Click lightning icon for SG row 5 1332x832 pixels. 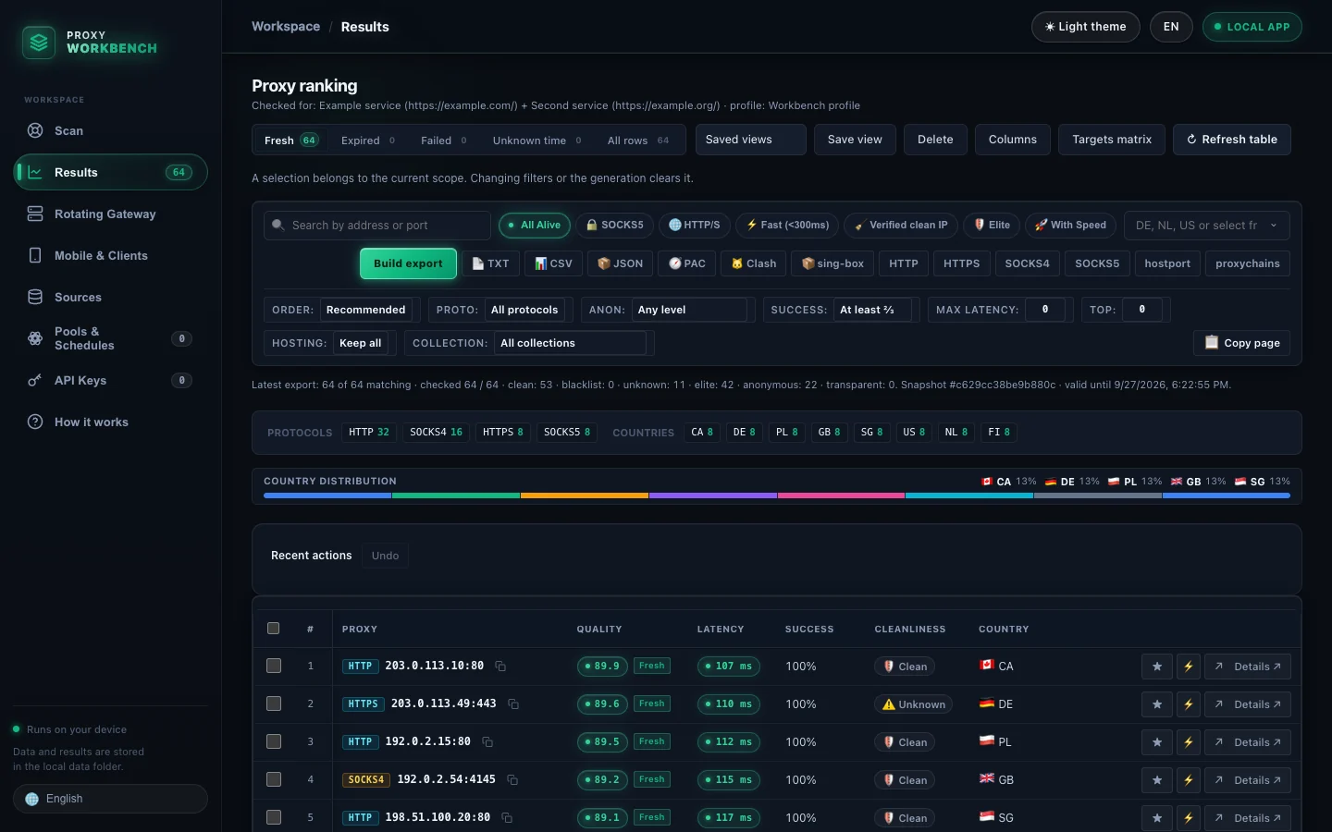coord(1189,818)
